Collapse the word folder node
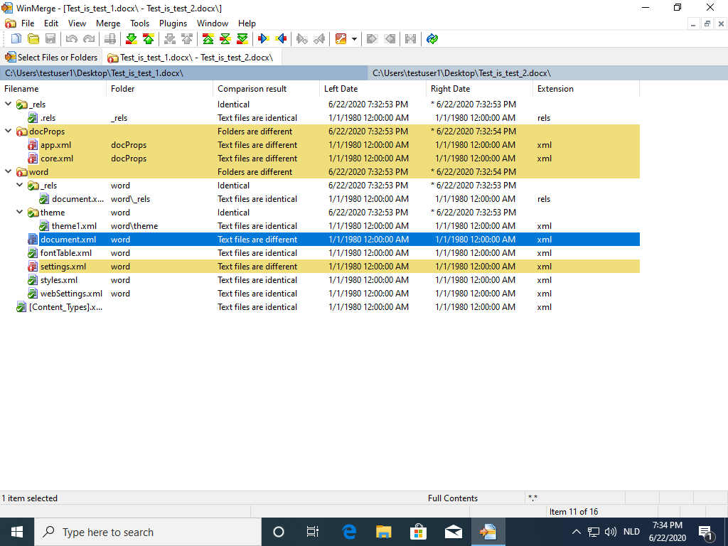 8,171
